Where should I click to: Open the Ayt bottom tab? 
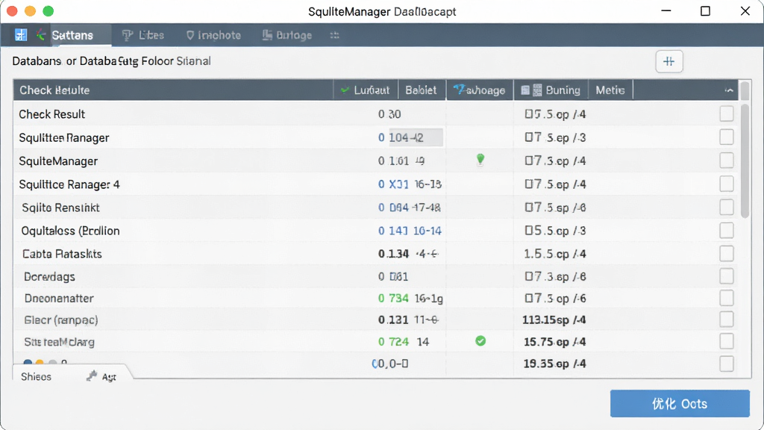click(x=109, y=377)
